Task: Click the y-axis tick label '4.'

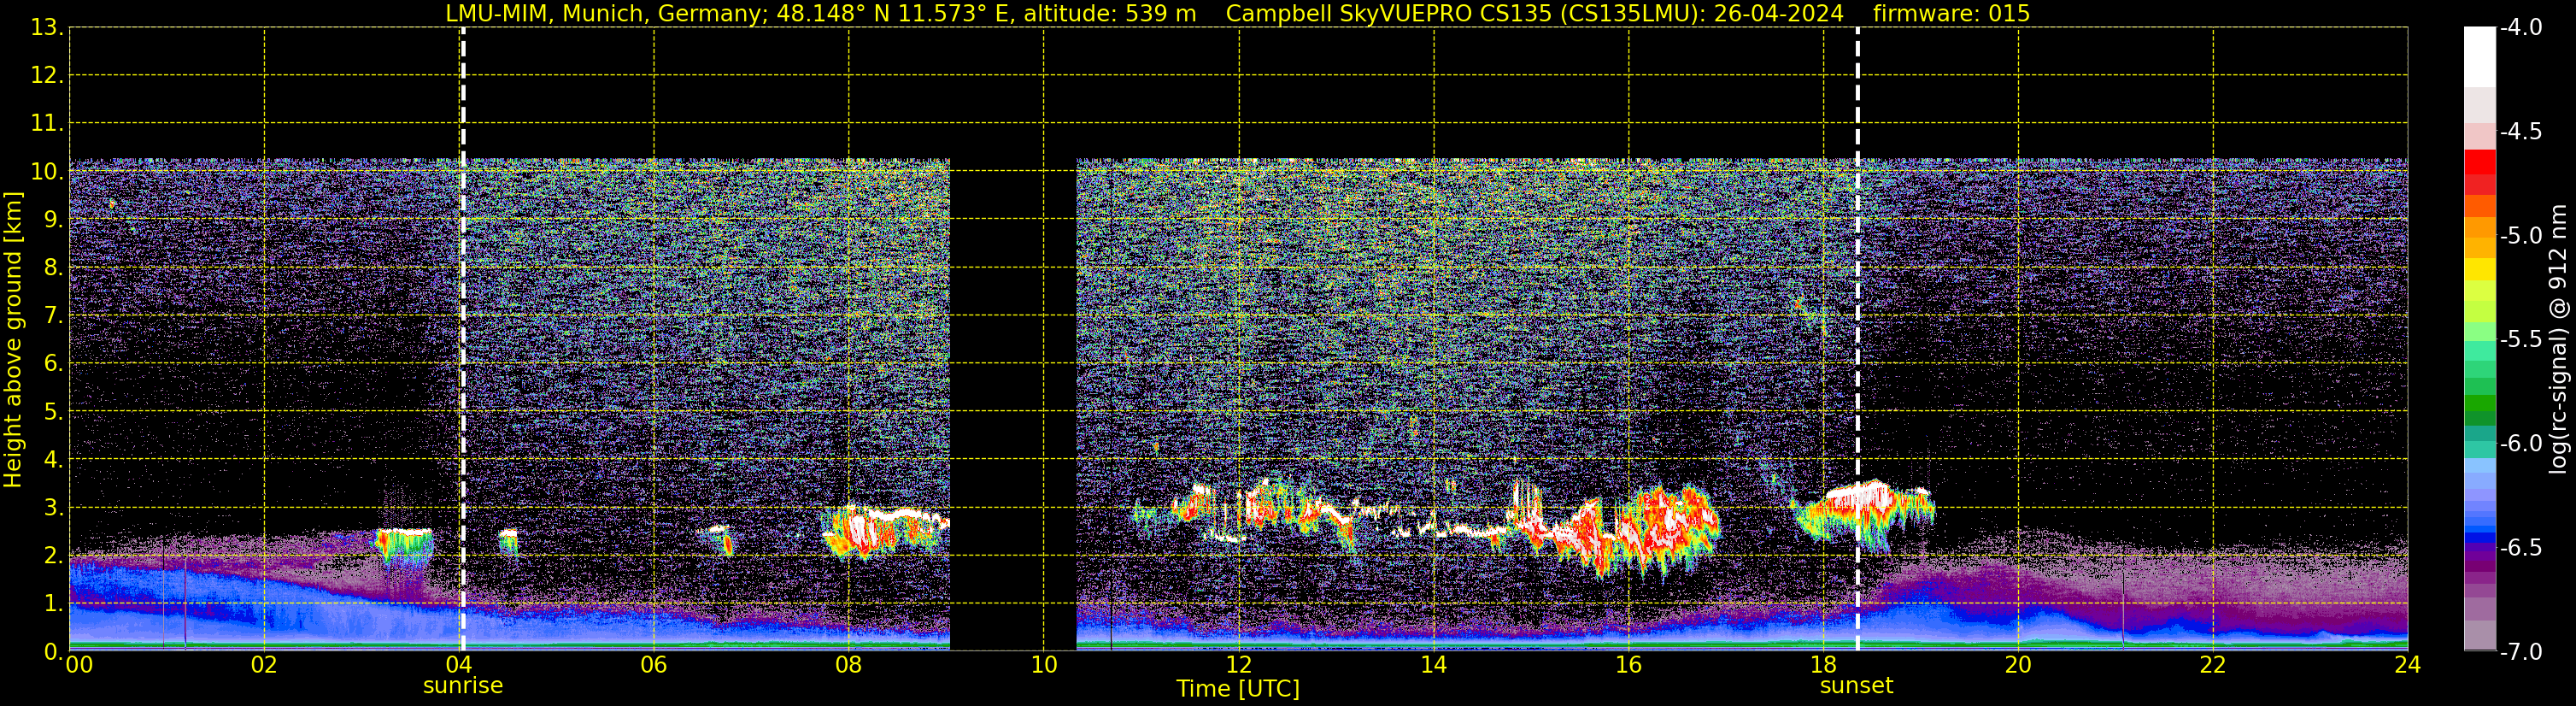Action: pyautogui.click(x=54, y=459)
